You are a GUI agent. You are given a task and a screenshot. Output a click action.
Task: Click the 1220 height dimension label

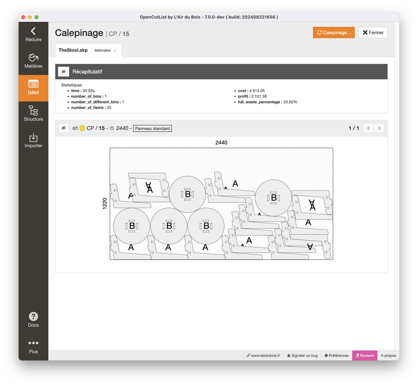(104, 204)
